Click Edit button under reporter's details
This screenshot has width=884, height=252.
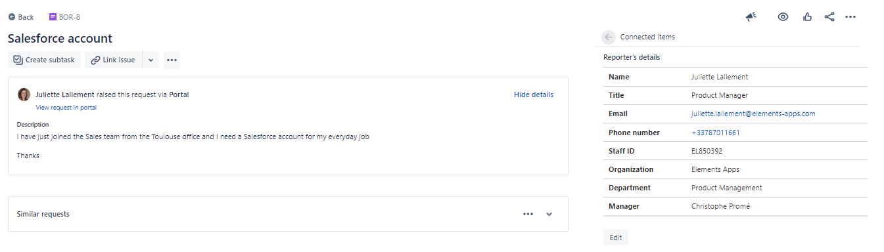click(x=616, y=238)
